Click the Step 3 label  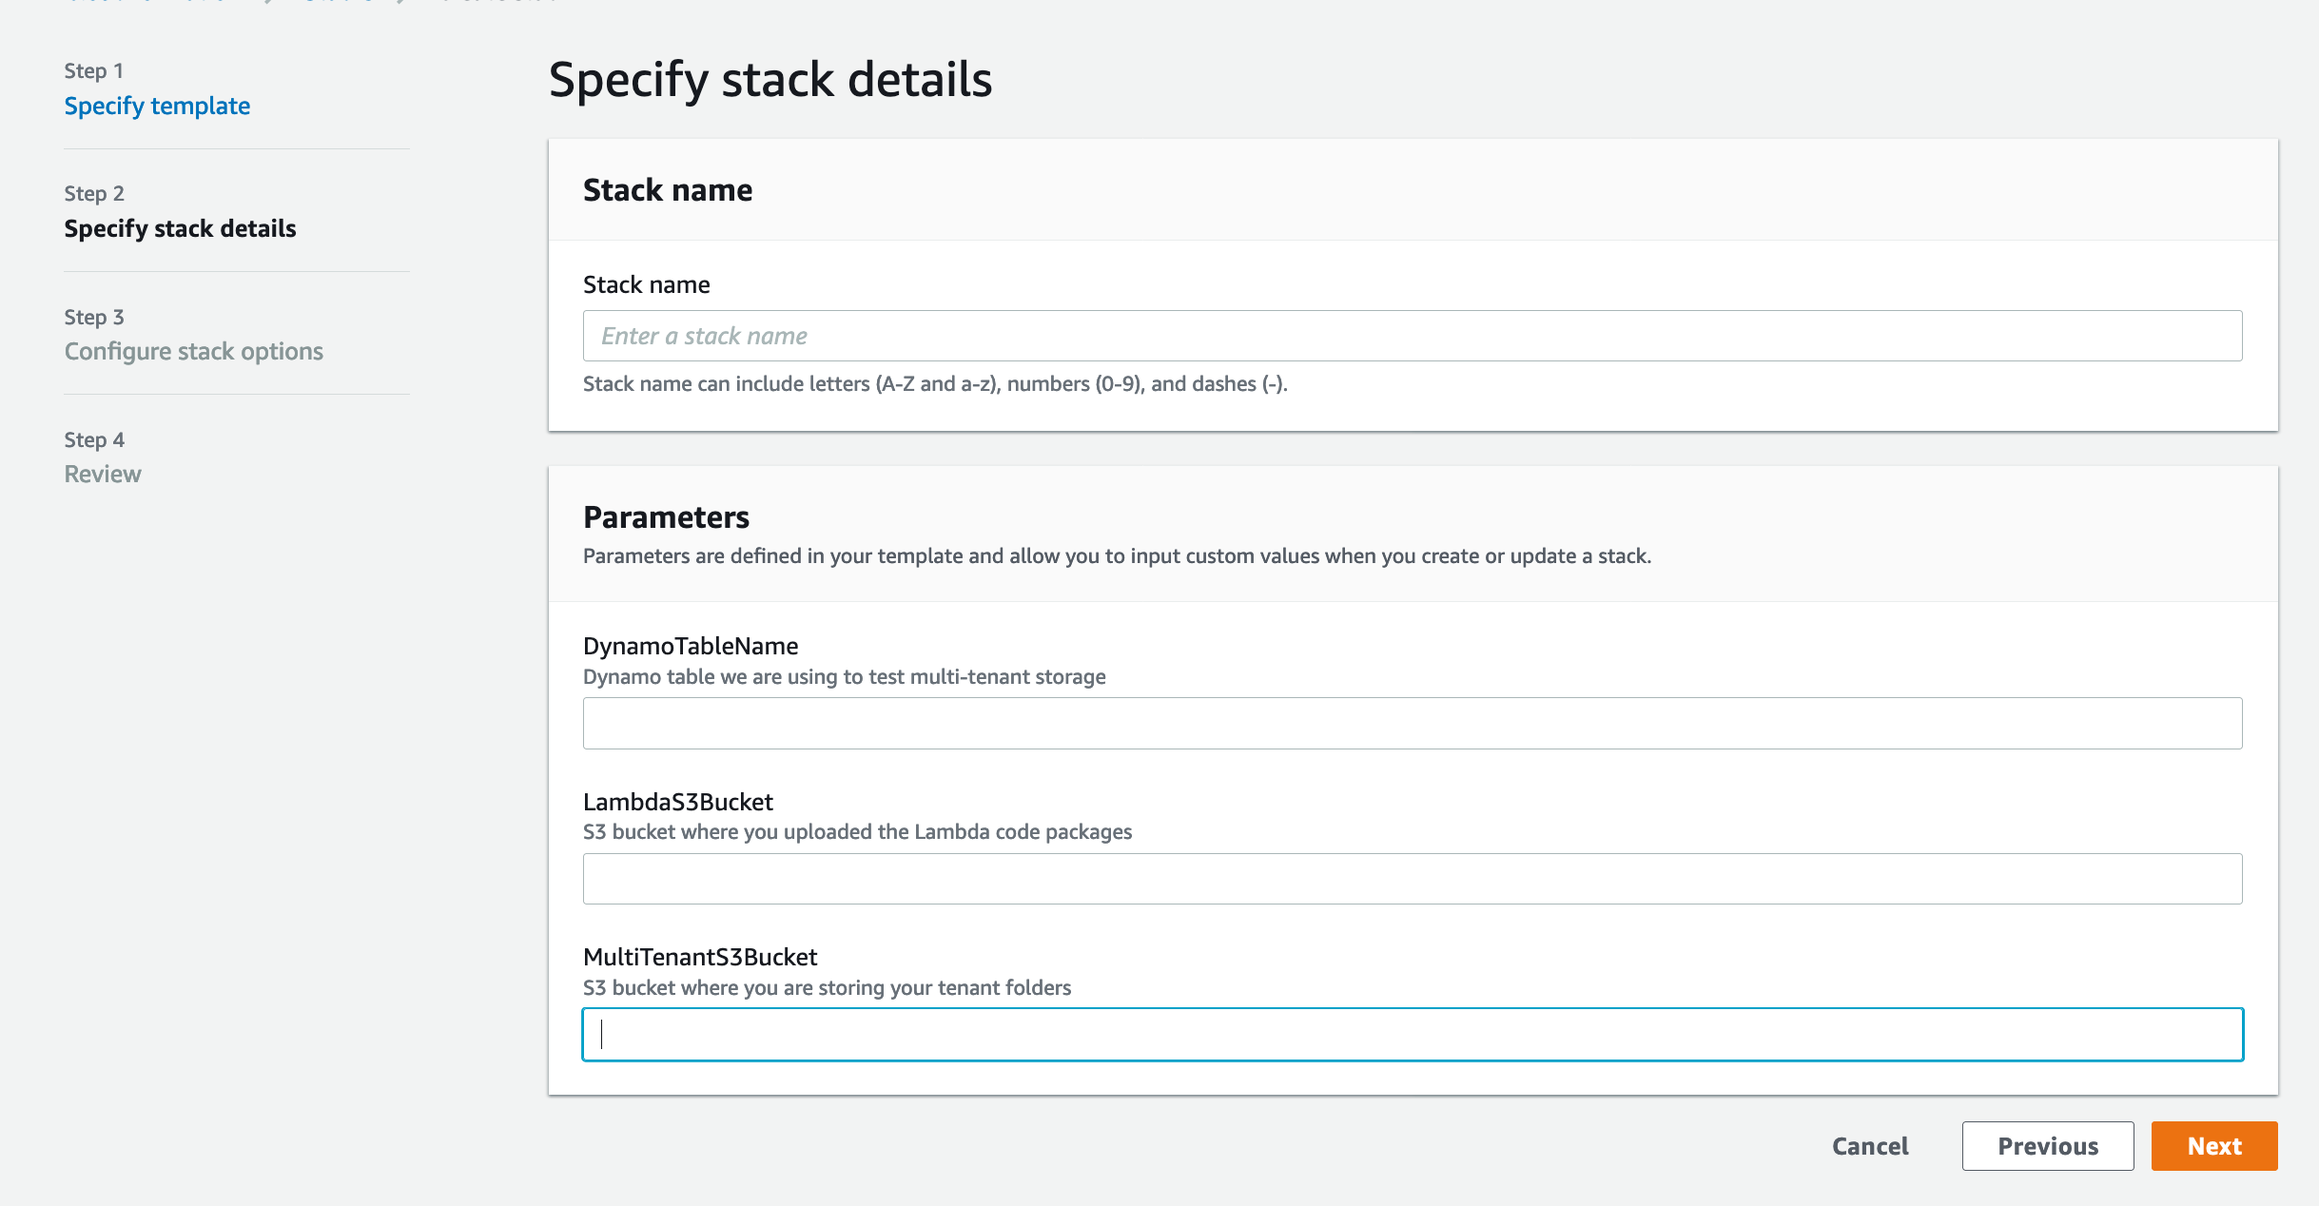(93, 317)
